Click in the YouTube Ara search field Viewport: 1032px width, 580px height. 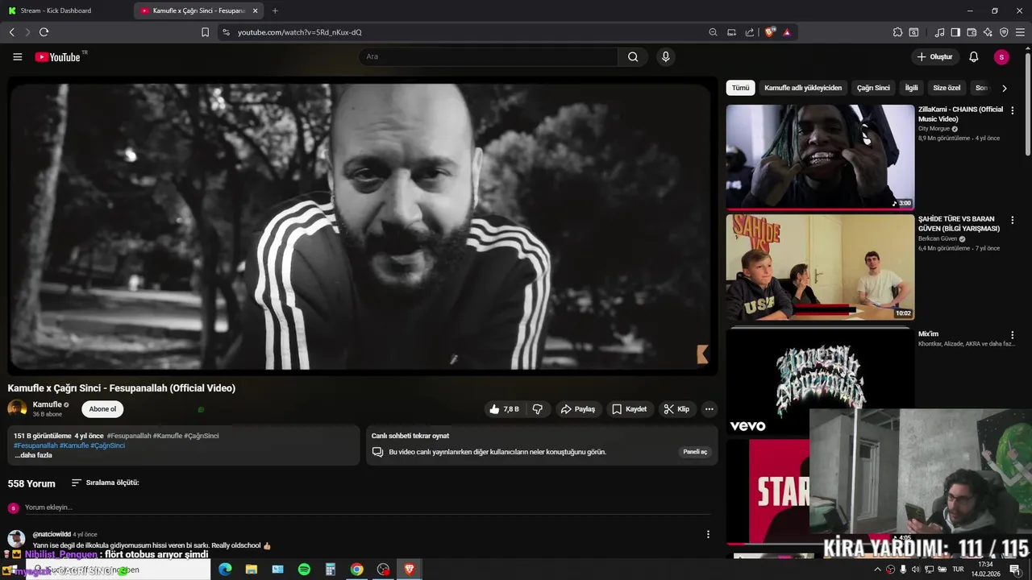488,56
